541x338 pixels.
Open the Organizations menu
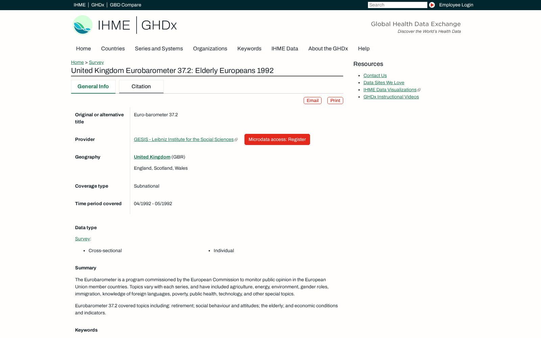(210, 49)
